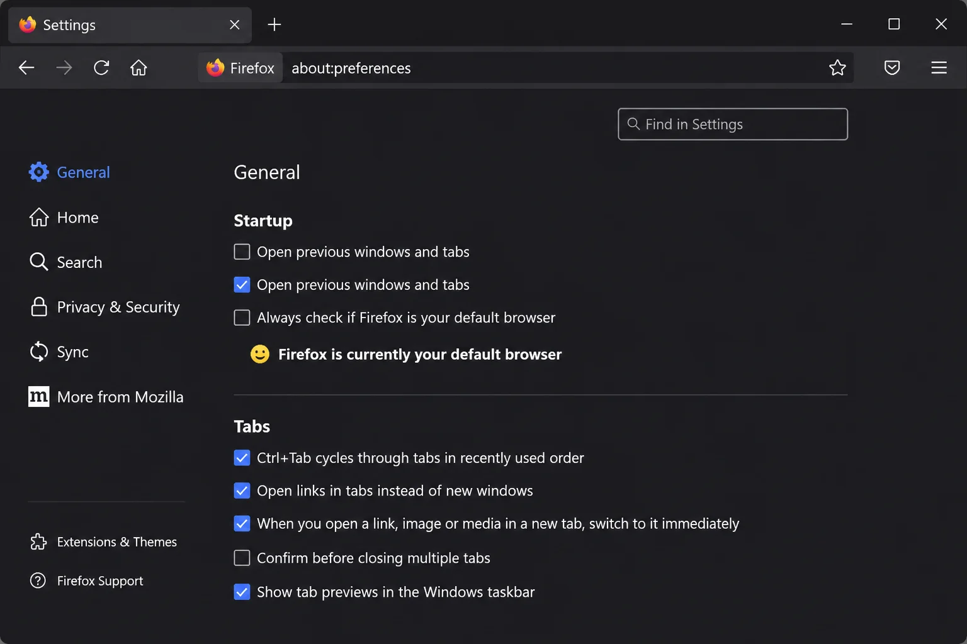Click the General page heading
This screenshot has height=644, width=967.
pos(267,172)
